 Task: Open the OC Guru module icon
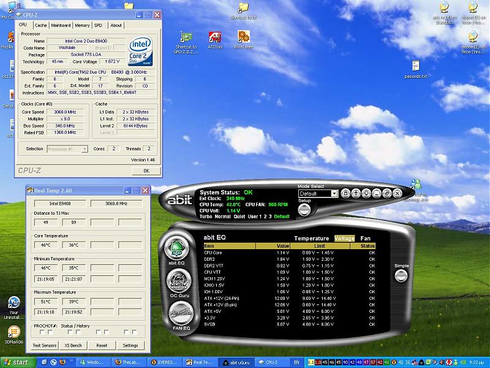[179, 280]
